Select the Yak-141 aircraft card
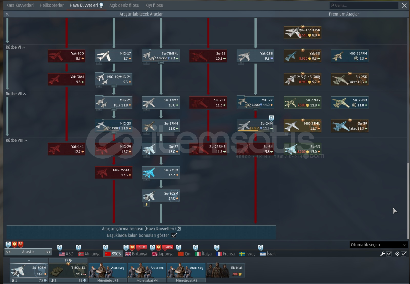The height and width of the screenshot is (284, 410). 66,149
